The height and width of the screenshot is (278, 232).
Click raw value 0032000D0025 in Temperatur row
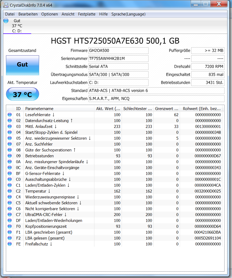208,191
